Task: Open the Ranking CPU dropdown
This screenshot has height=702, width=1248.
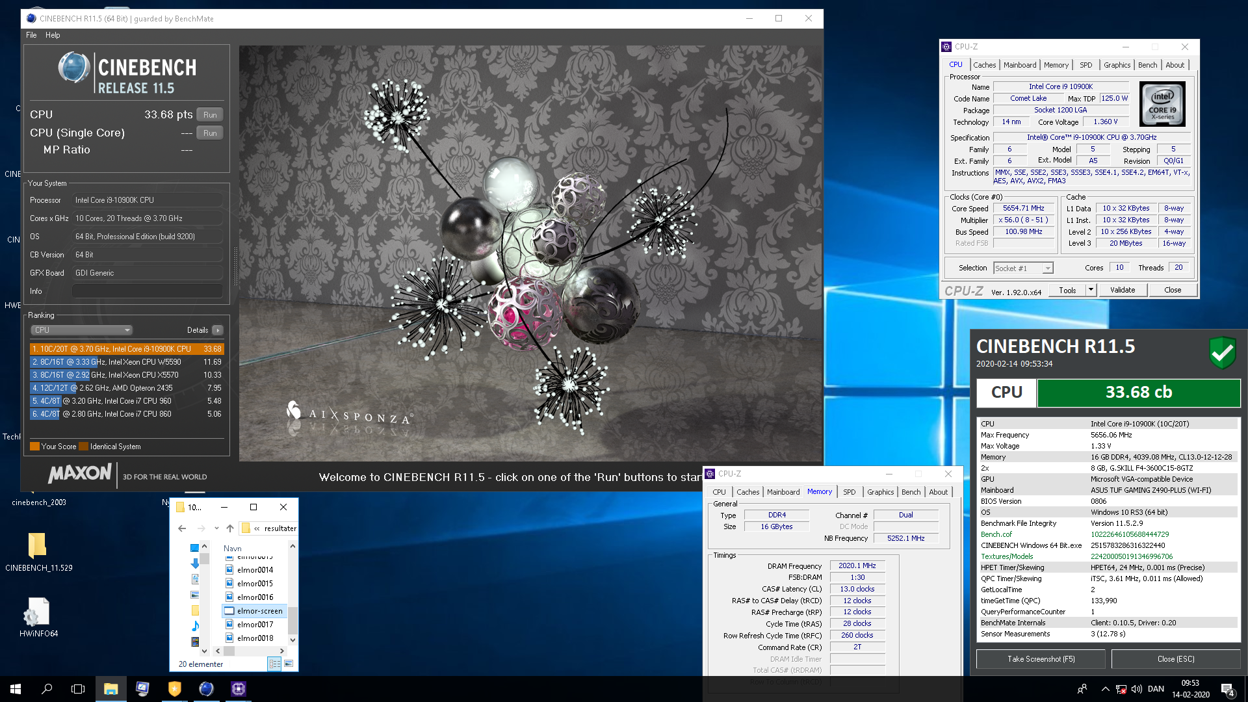Action: [x=81, y=330]
